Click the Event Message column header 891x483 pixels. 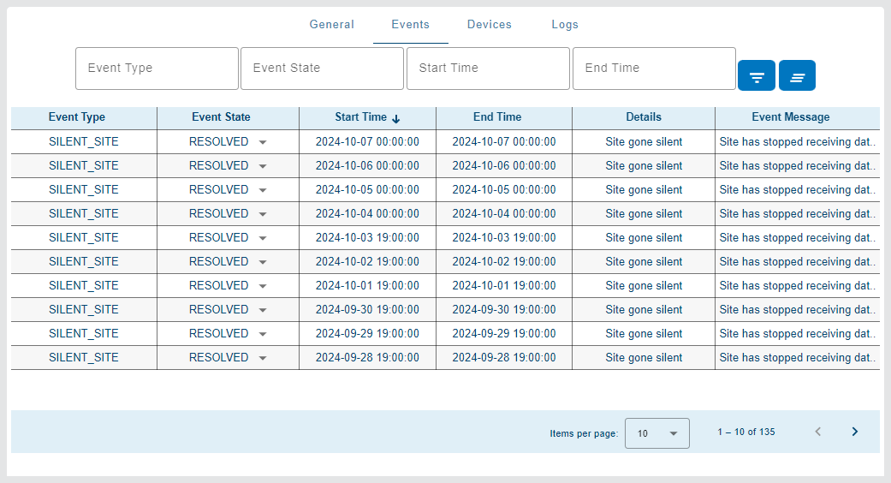tap(790, 117)
